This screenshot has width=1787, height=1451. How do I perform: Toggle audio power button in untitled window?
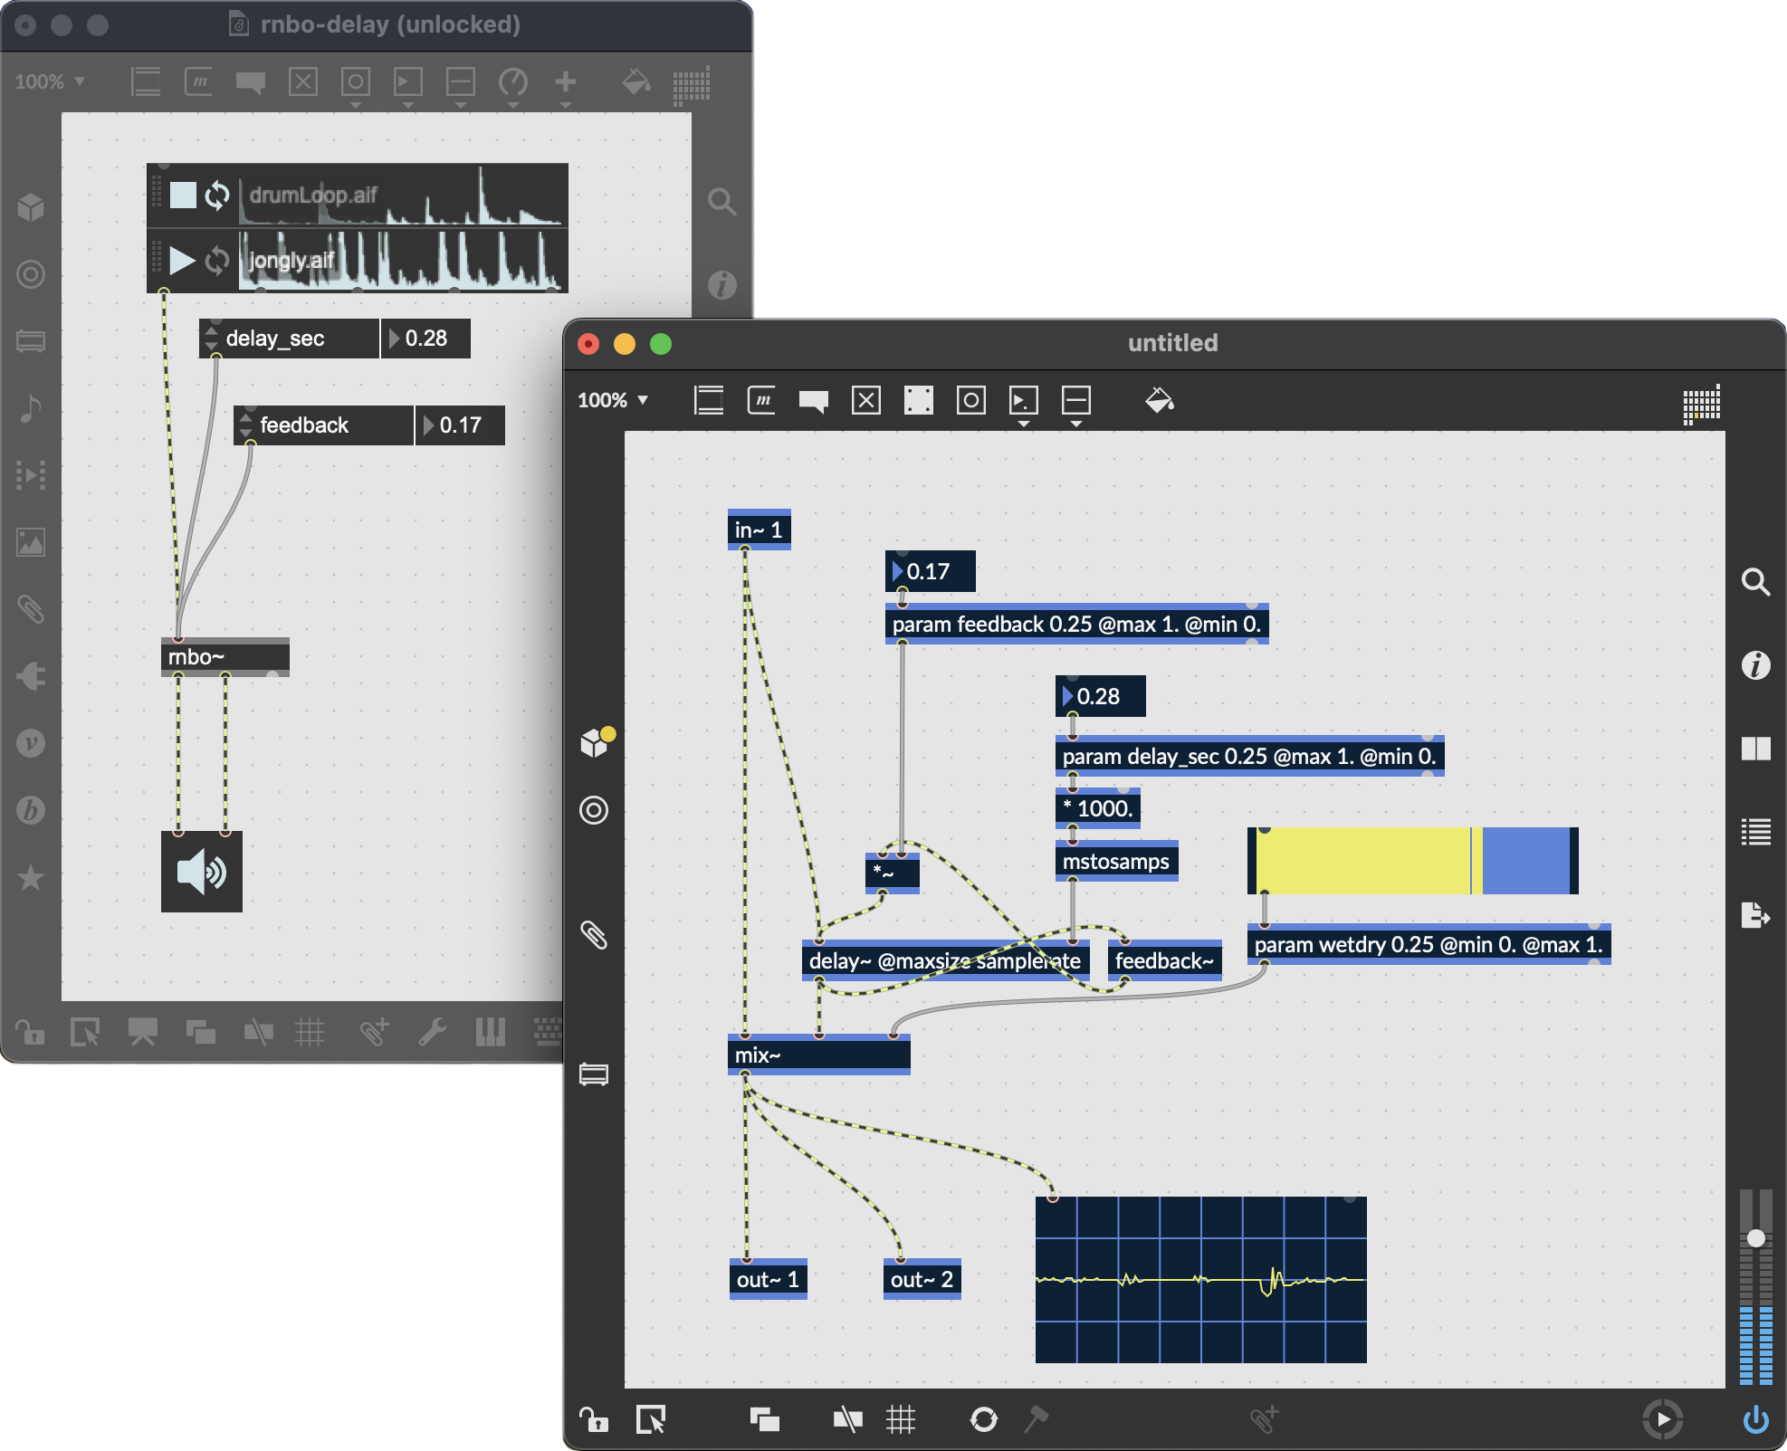coord(1755,1418)
